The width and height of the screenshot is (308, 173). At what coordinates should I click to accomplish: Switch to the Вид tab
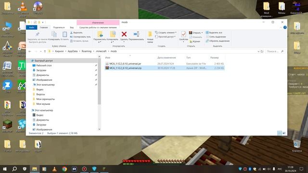[x=72, y=27]
